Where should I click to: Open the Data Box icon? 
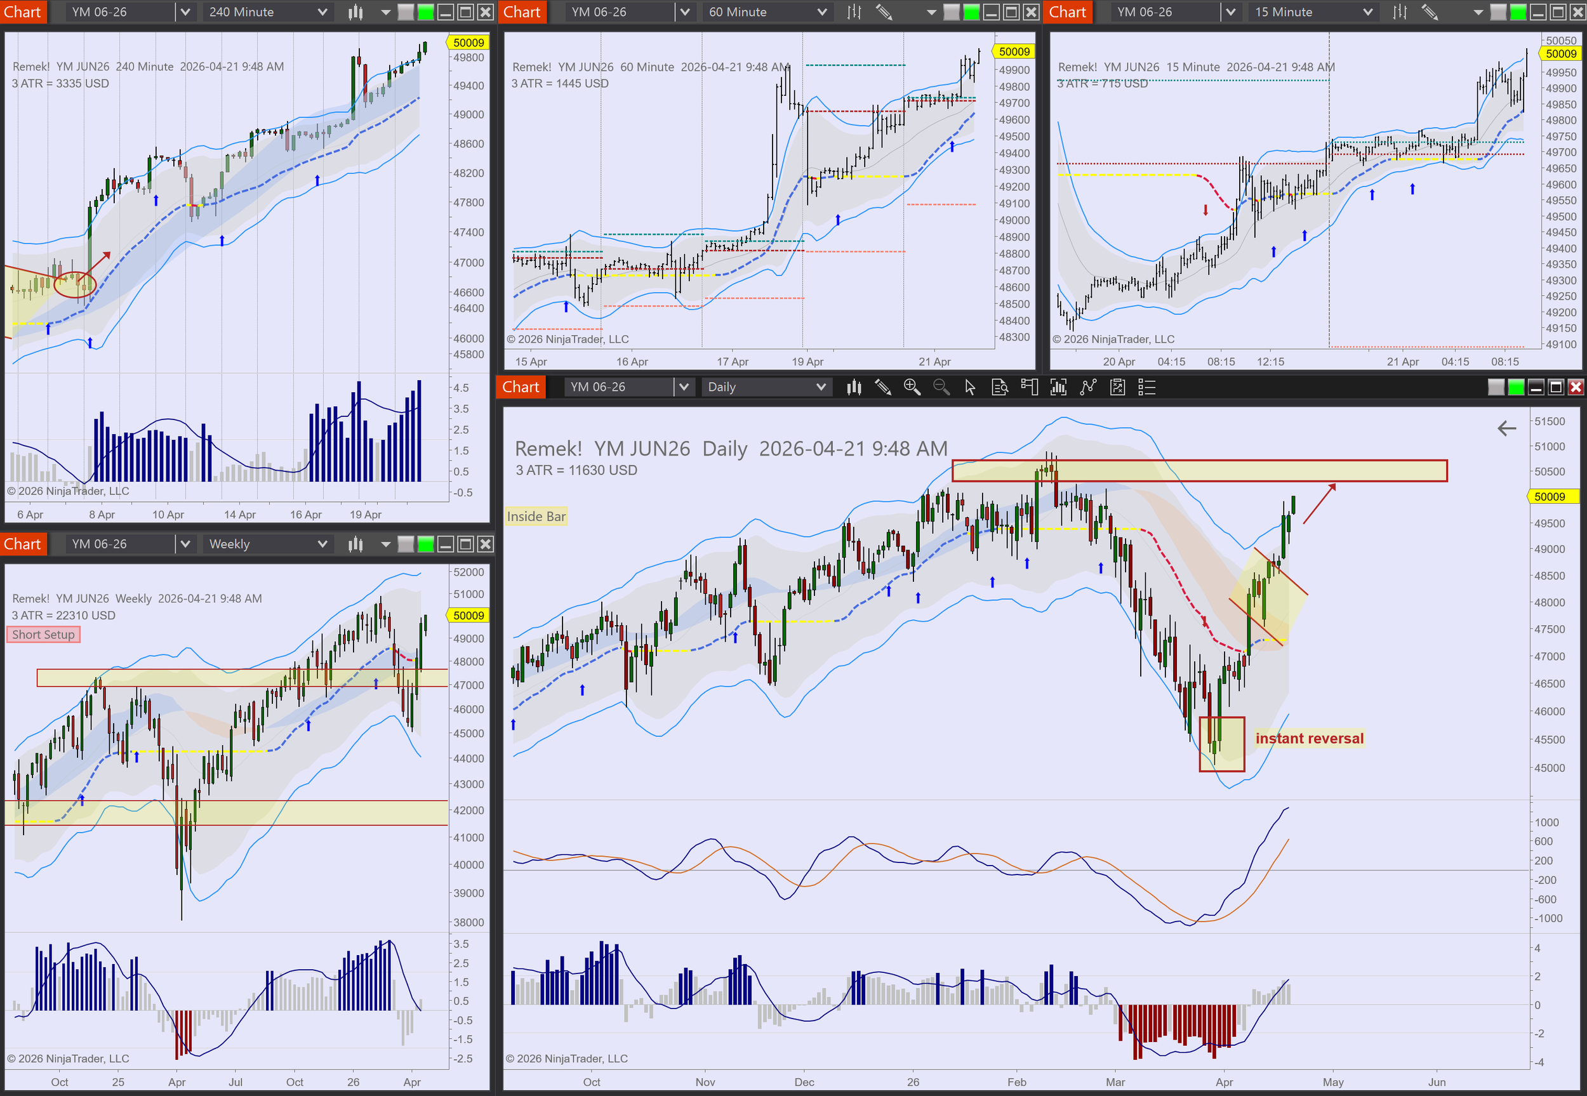point(1000,387)
